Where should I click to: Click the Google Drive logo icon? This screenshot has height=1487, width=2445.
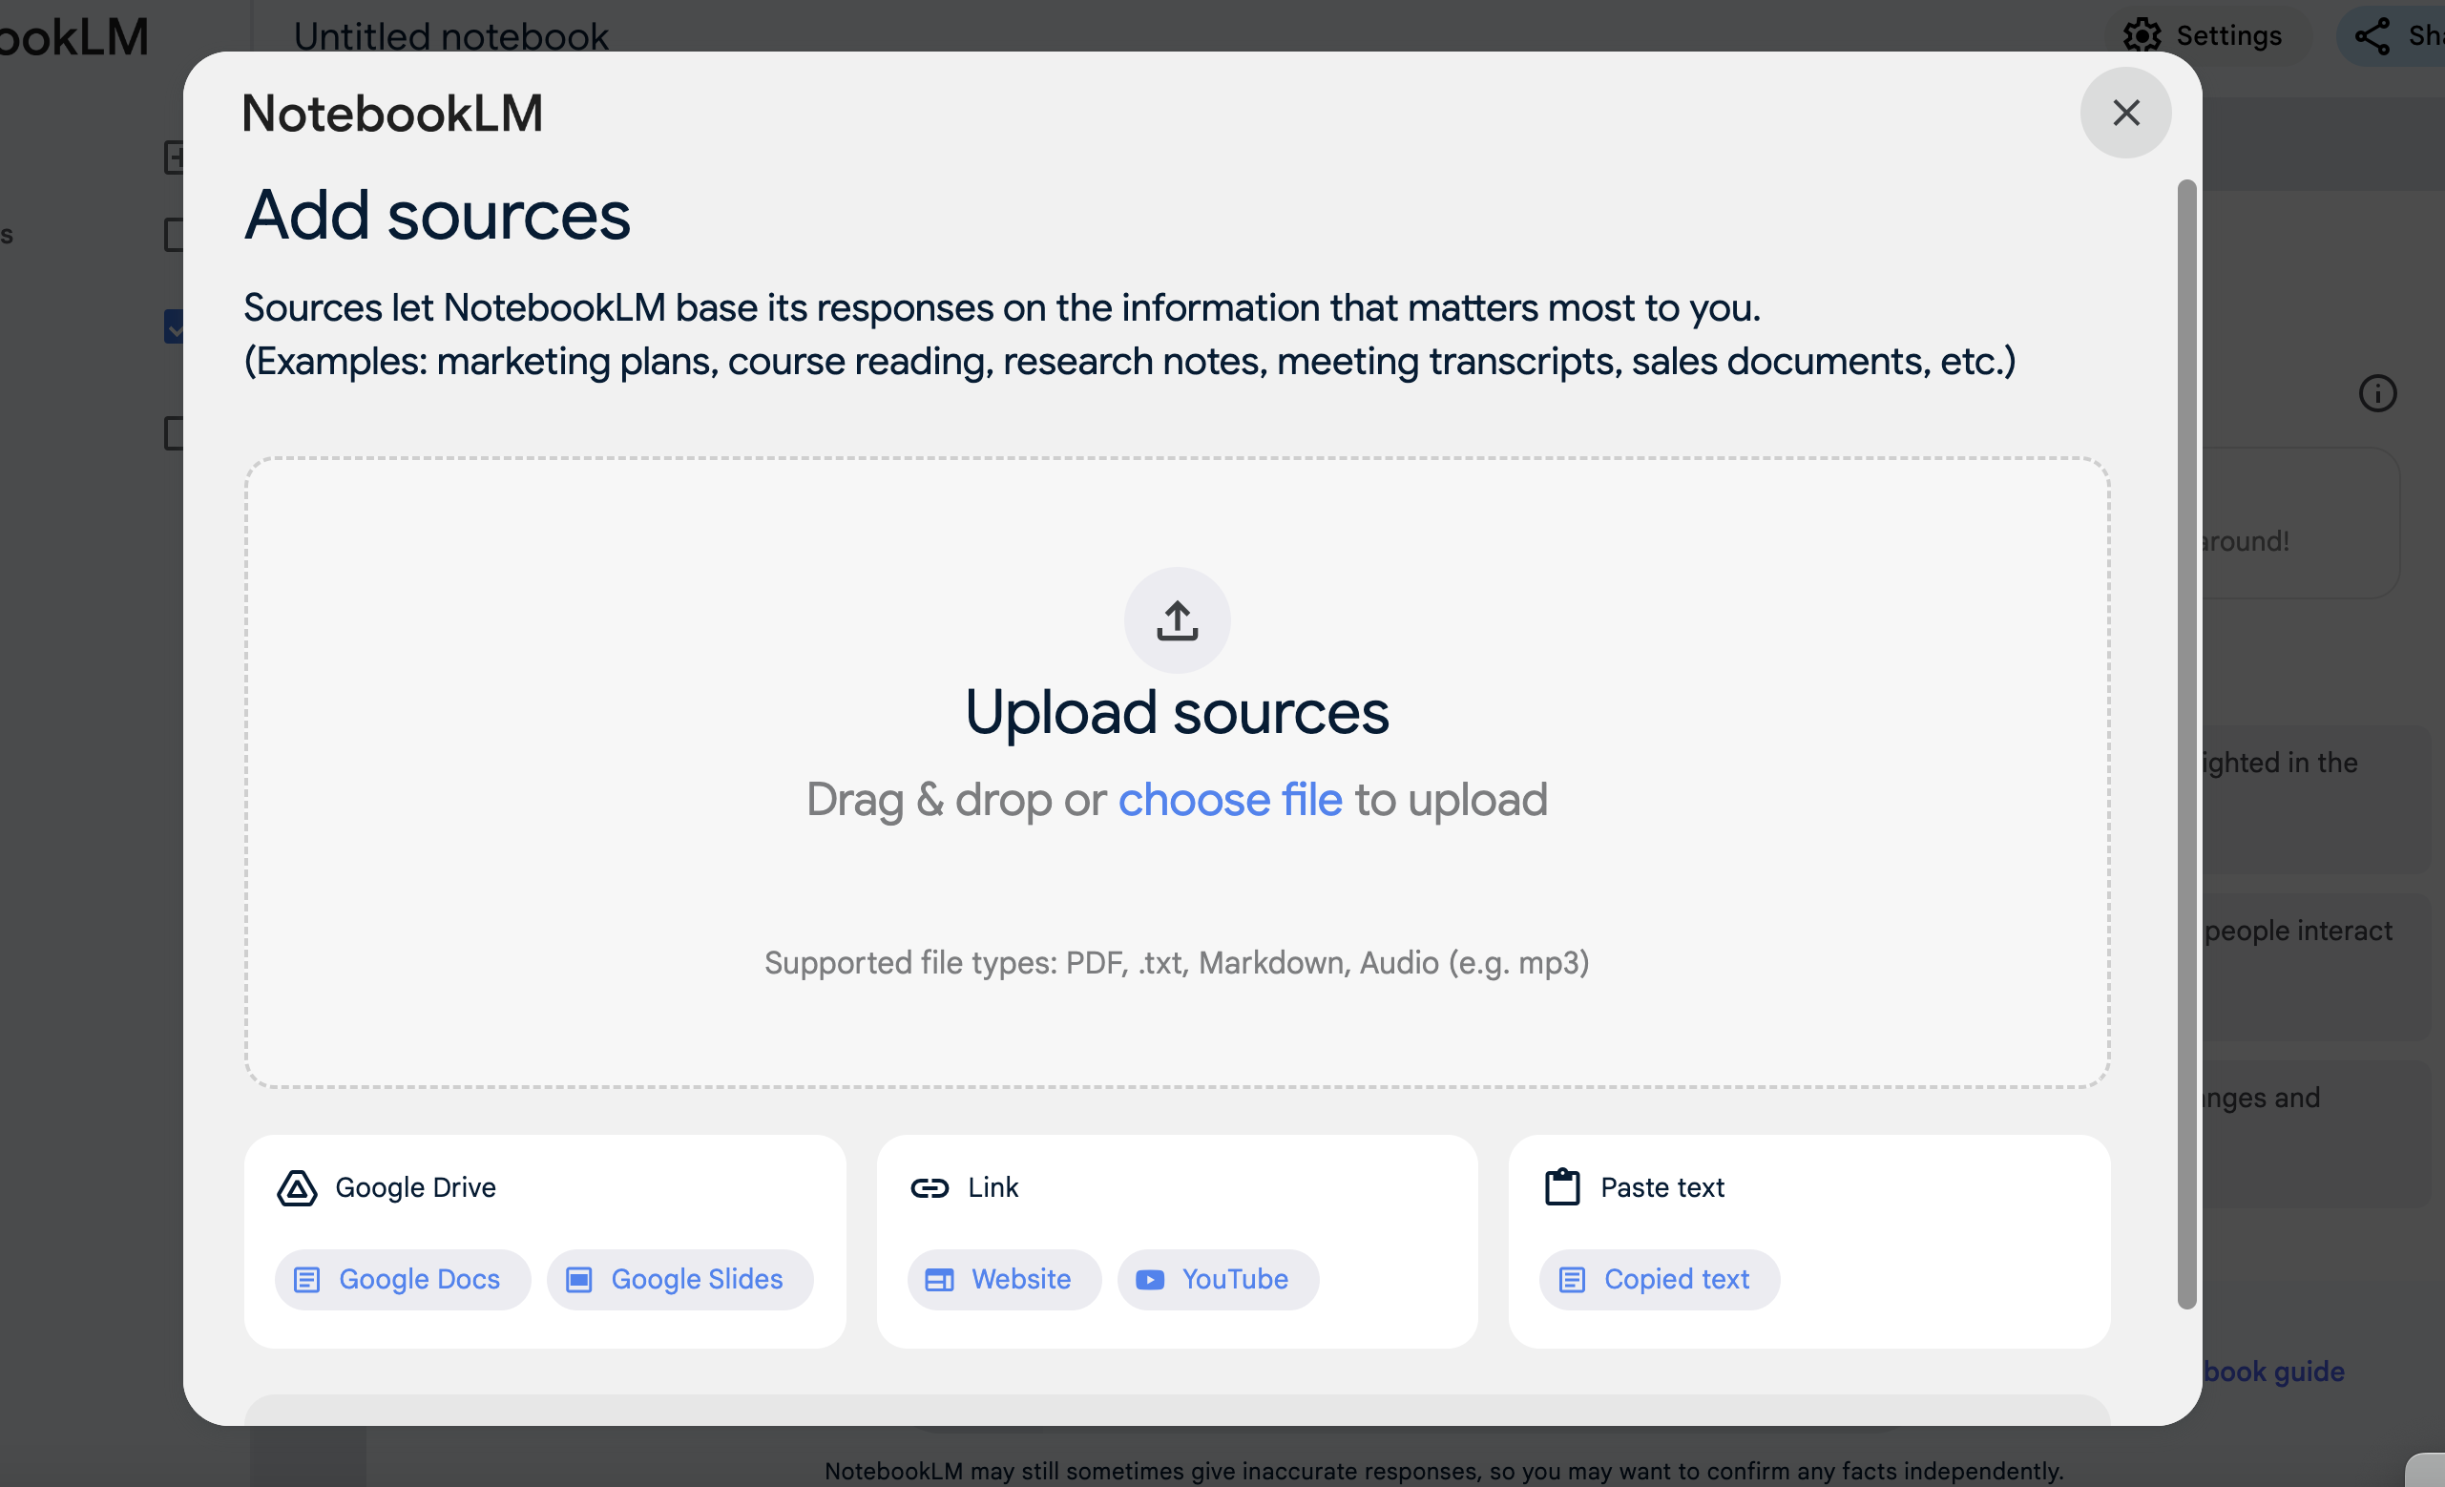(x=297, y=1187)
